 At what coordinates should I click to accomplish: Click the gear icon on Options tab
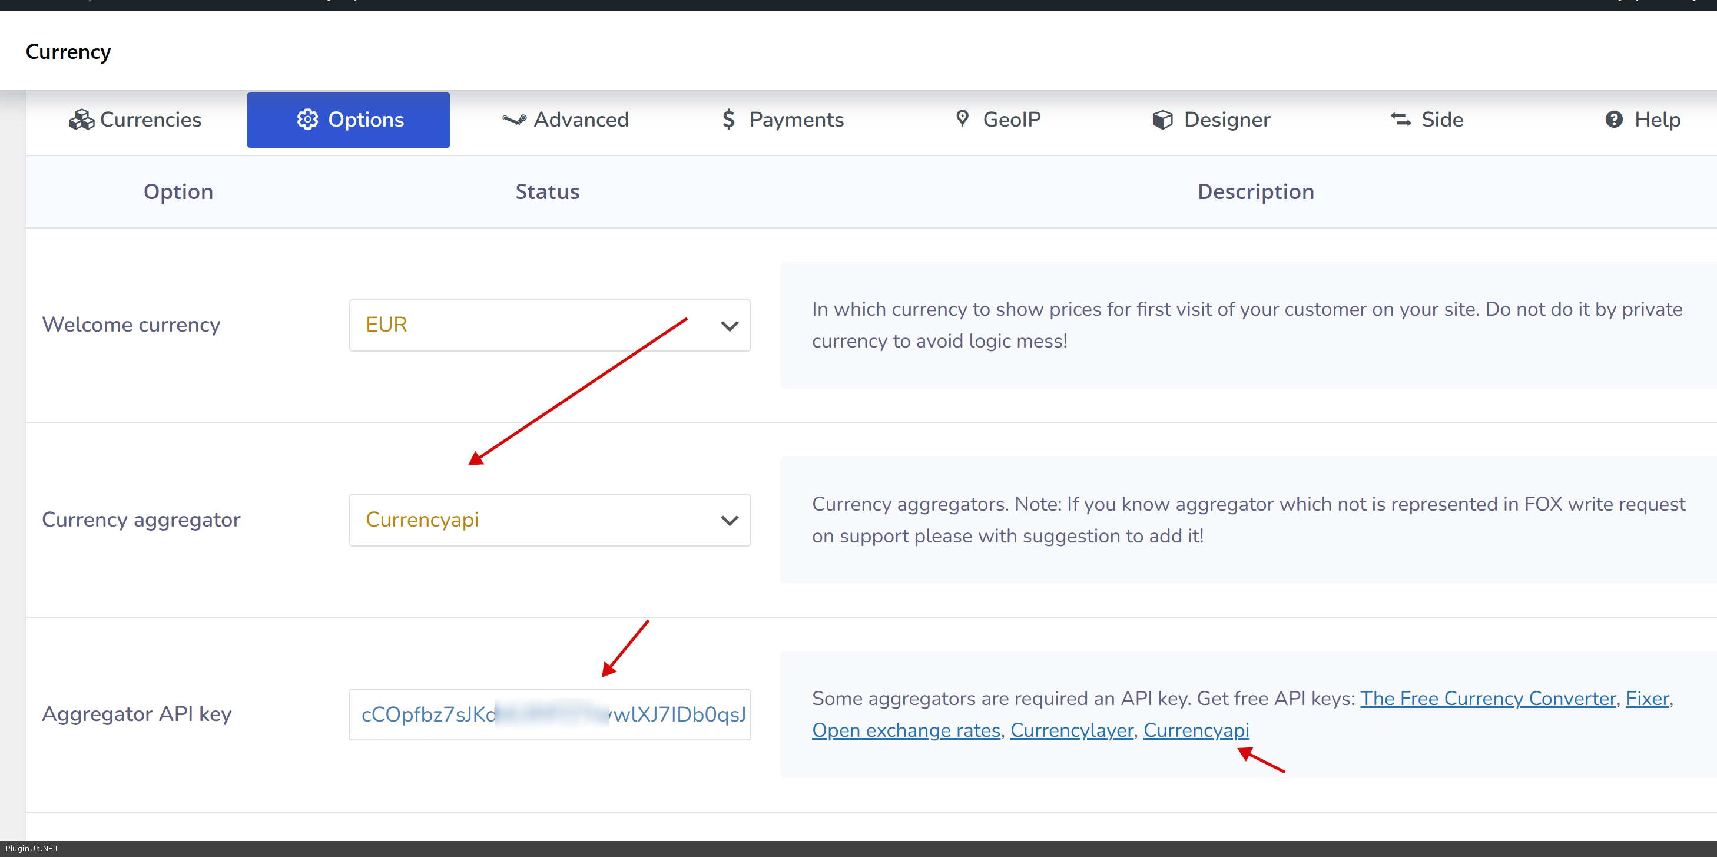pyautogui.click(x=307, y=120)
